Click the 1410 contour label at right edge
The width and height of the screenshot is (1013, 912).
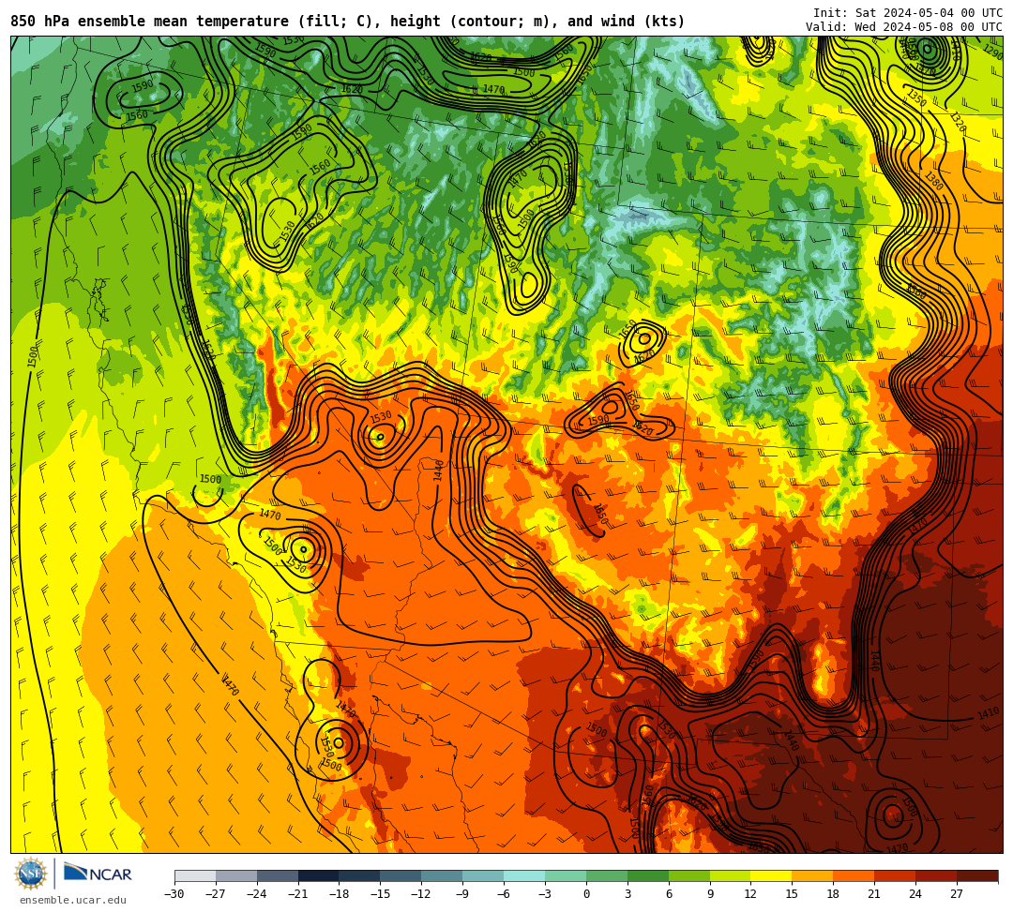988,714
